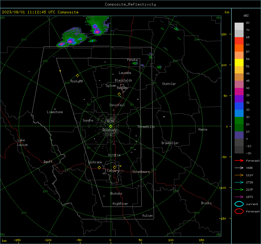
Task: Click the Airdrie label
Action: coord(114,155)
